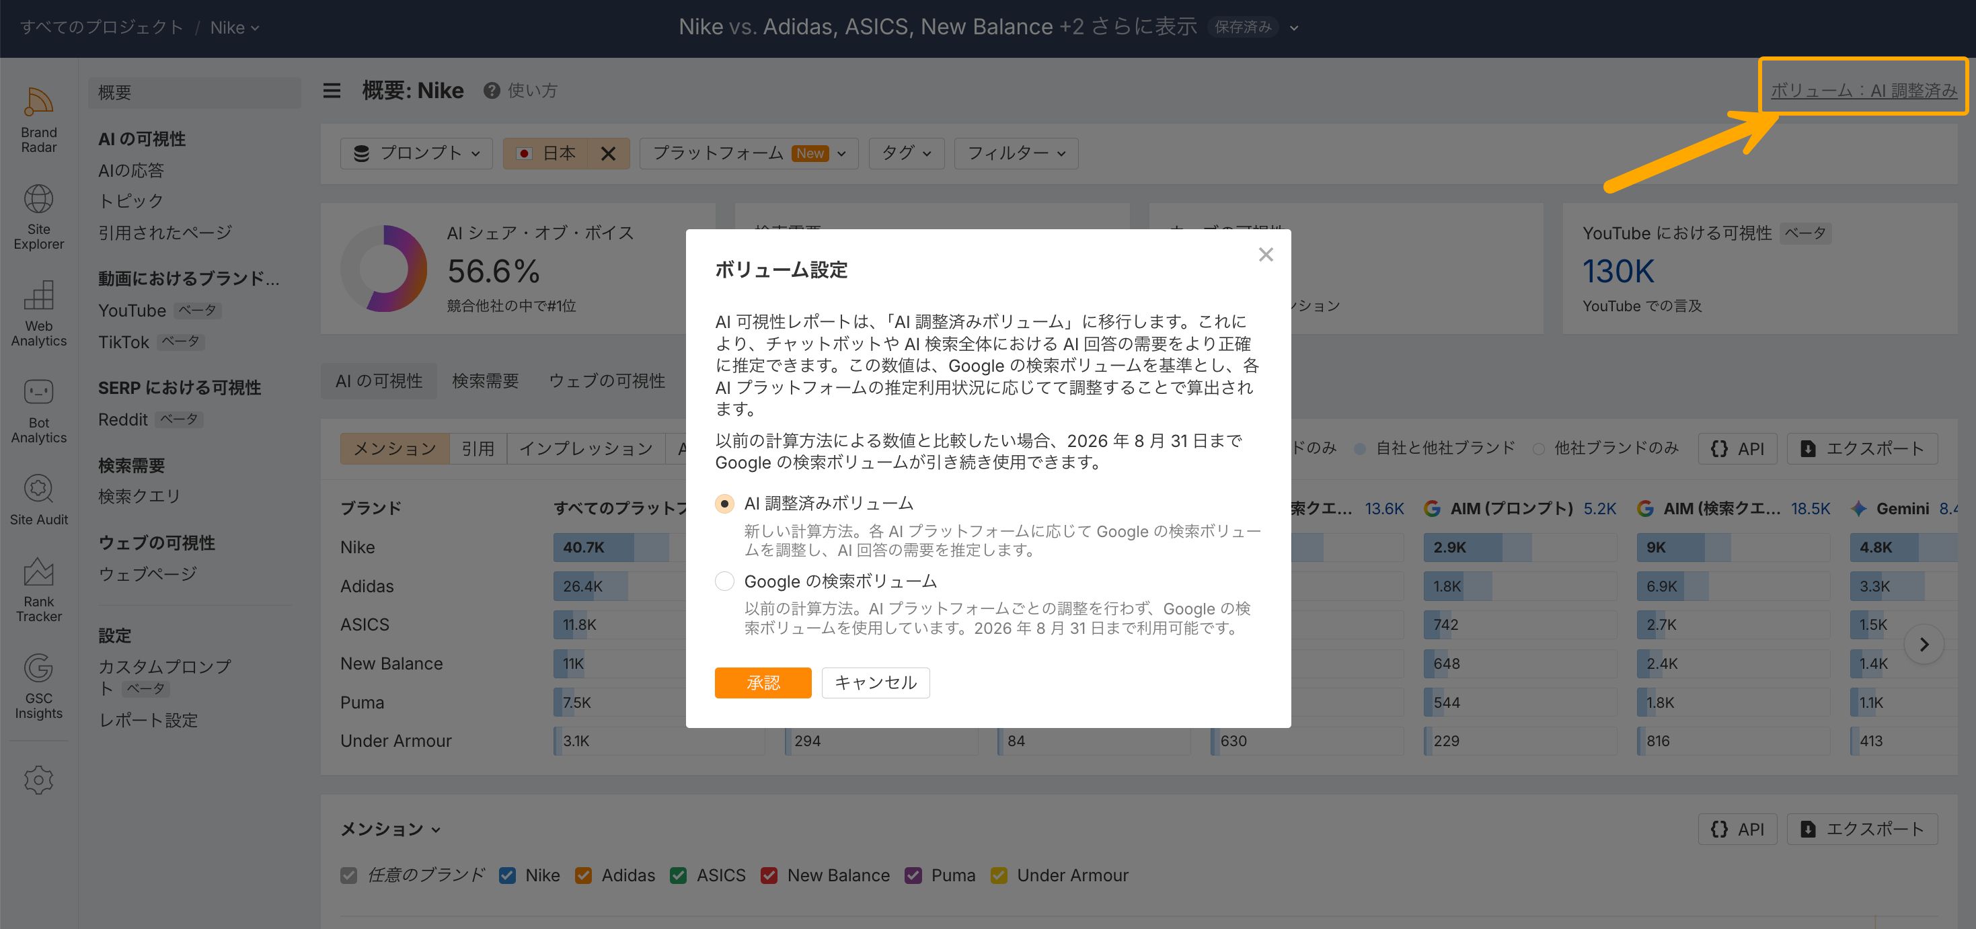Open GSC Insights icon

click(x=38, y=686)
